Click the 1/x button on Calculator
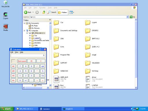 click(x=42, y=76)
